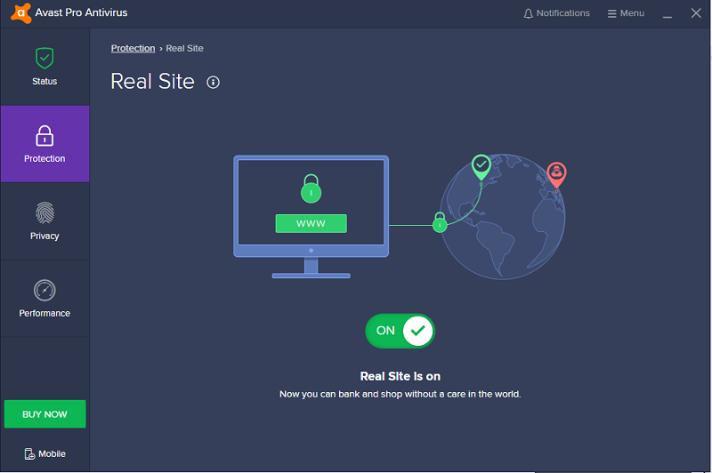
Task: Select the Protection padlock icon
Action: tap(44, 135)
